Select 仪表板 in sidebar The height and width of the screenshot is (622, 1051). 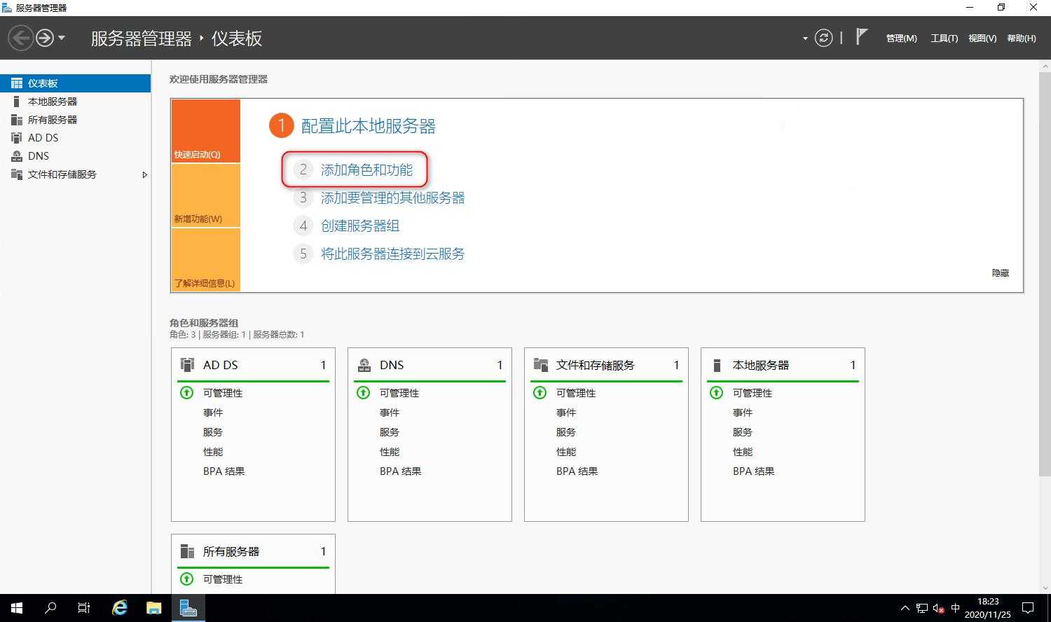click(x=75, y=83)
